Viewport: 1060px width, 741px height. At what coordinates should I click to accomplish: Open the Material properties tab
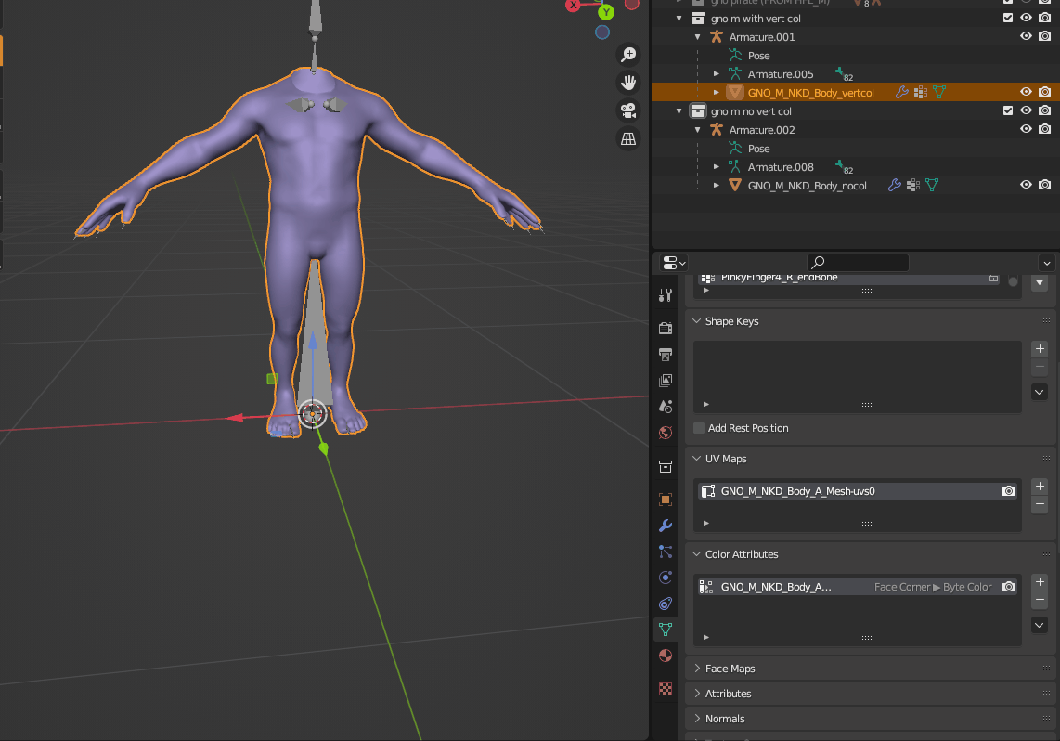tap(666, 656)
